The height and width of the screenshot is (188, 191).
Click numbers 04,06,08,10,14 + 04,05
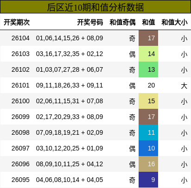(70, 180)
